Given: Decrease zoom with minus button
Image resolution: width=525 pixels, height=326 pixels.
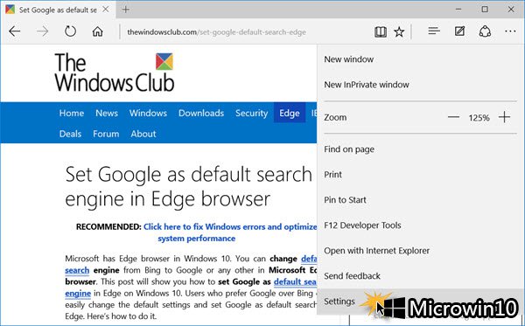Looking at the screenshot, I should pyautogui.click(x=453, y=117).
